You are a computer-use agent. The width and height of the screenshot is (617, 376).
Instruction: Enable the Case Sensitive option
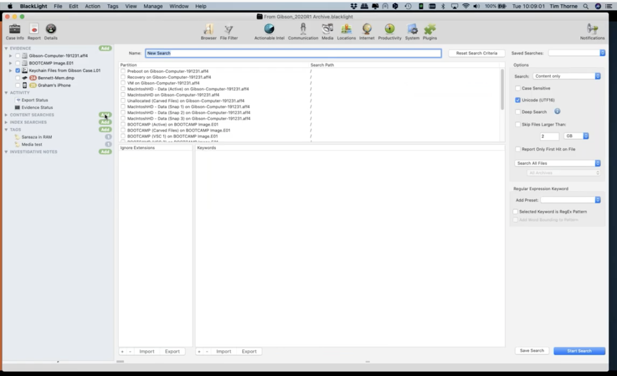click(x=518, y=88)
